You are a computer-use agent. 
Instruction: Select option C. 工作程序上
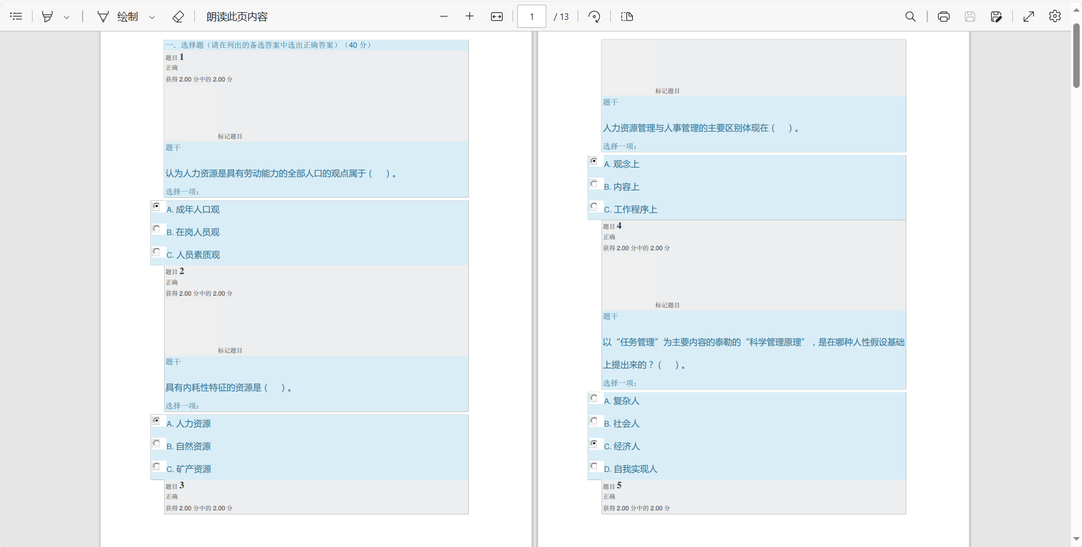click(594, 206)
